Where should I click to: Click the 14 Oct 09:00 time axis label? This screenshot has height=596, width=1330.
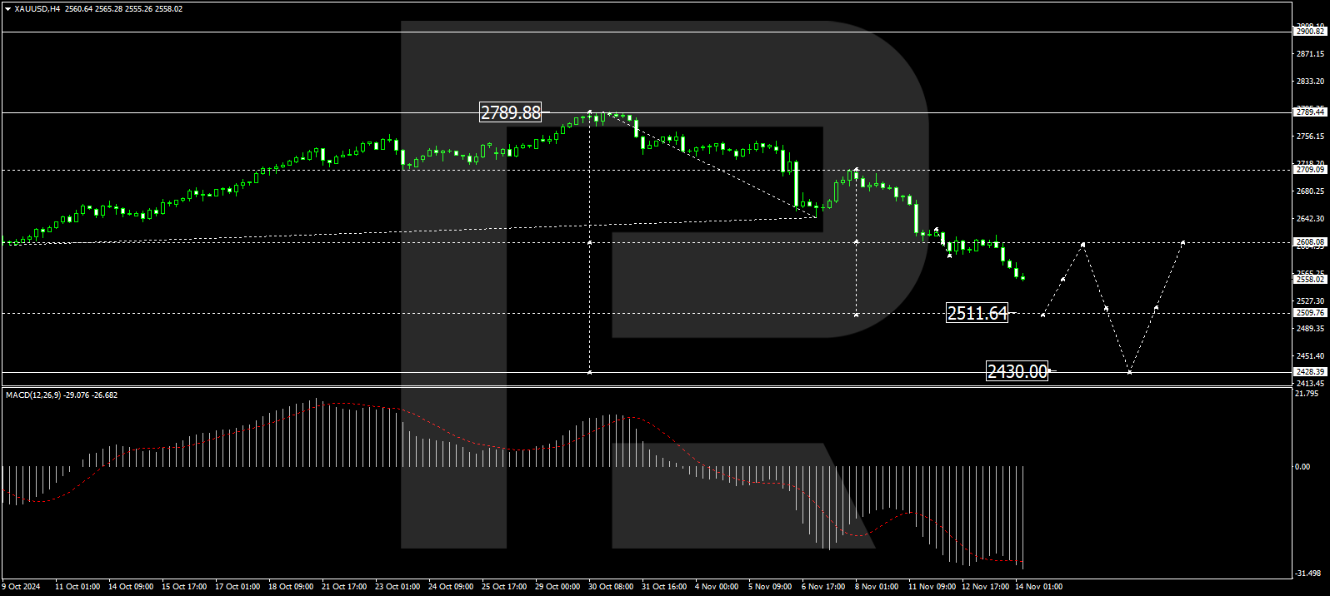131,587
